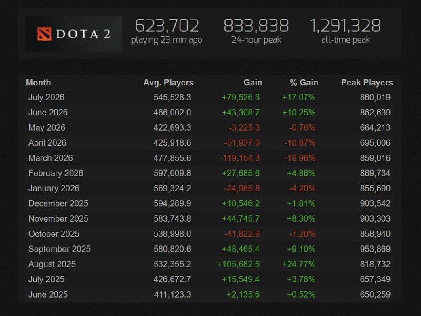This screenshot has height=316, width=421.
Task: Click the Avg. Players column header
Action: [x=168, y=83]
